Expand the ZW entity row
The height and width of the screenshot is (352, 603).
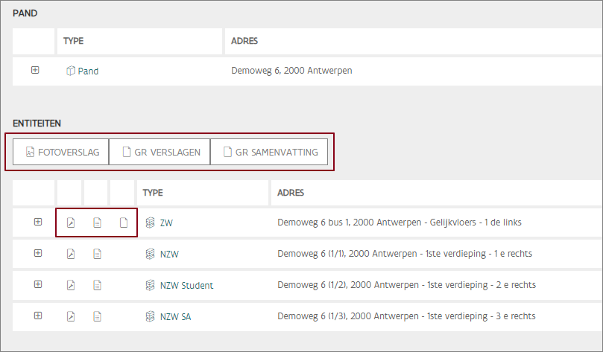[x=38, y=222]
